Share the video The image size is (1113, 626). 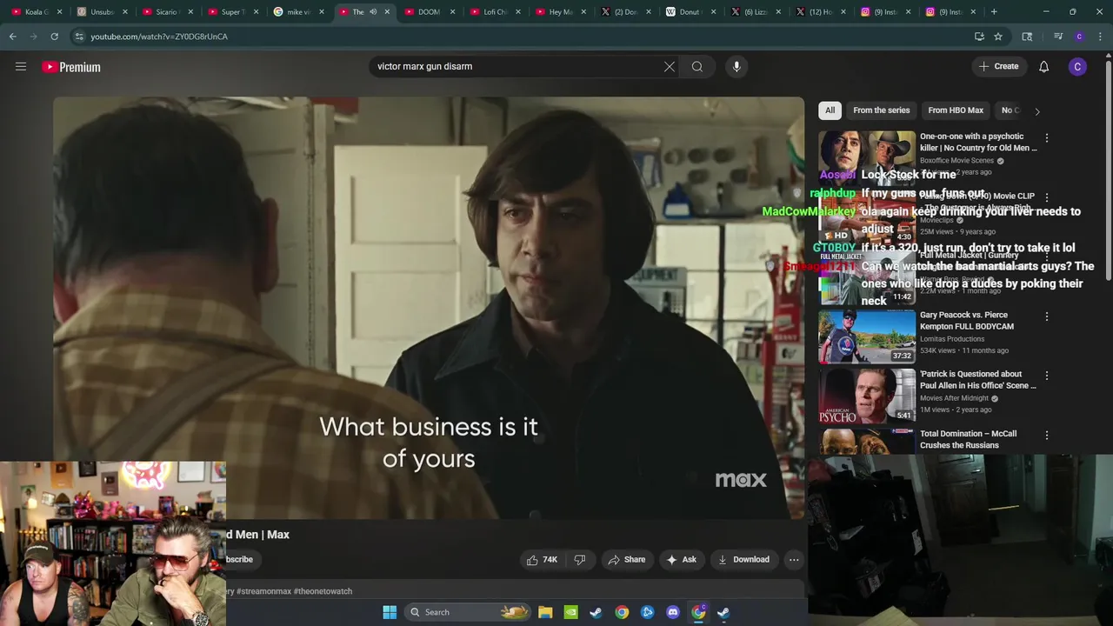626,560
